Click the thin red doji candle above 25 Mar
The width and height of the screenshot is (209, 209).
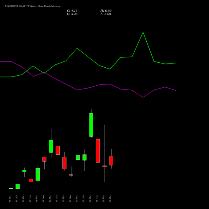[x=104, y=166]
